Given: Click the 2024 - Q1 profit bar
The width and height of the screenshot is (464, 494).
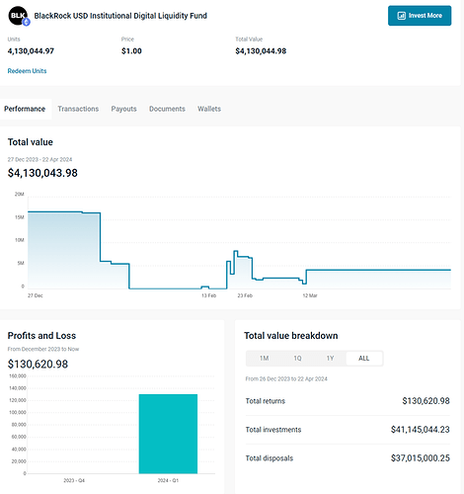Looking at the screenshot, I should (x=168, y=434).
